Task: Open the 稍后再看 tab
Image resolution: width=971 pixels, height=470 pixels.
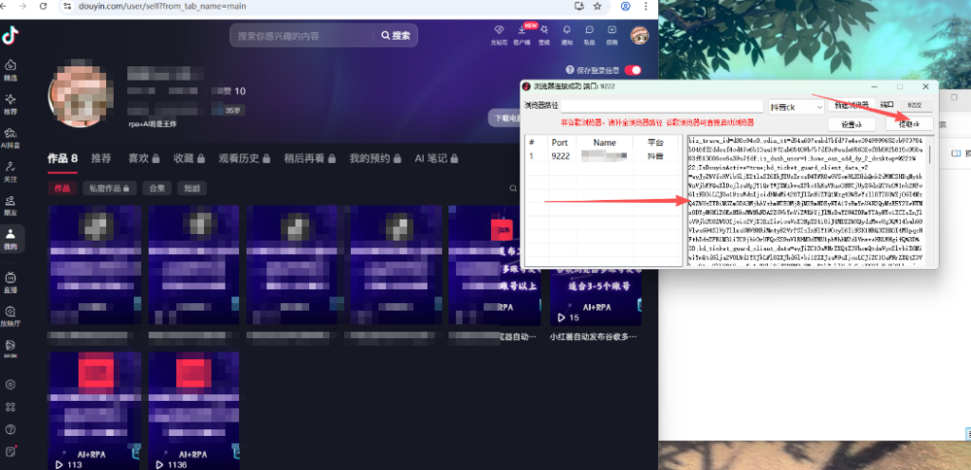Action: 309,158
